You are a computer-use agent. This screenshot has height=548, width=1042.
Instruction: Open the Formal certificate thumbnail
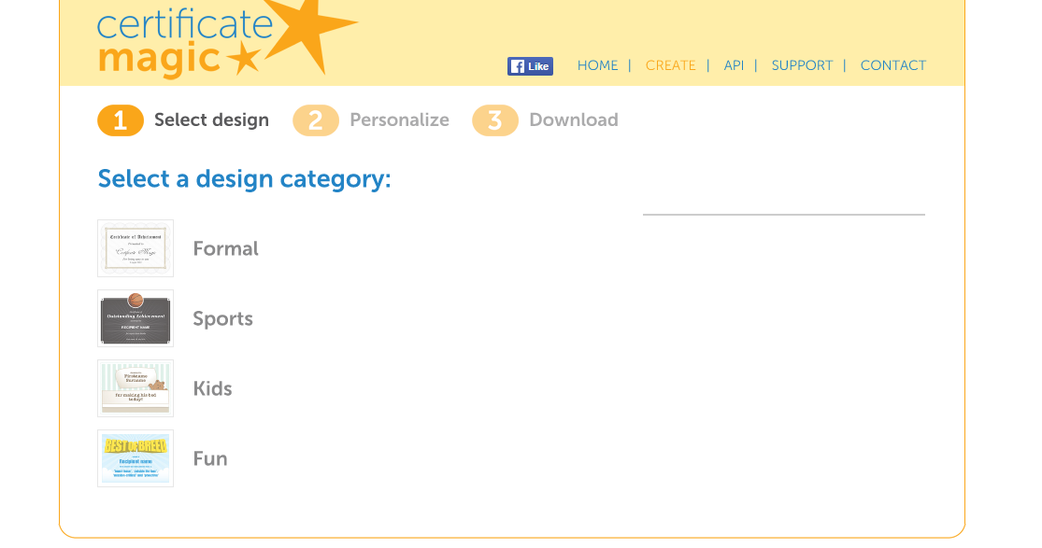coord(136,248)
